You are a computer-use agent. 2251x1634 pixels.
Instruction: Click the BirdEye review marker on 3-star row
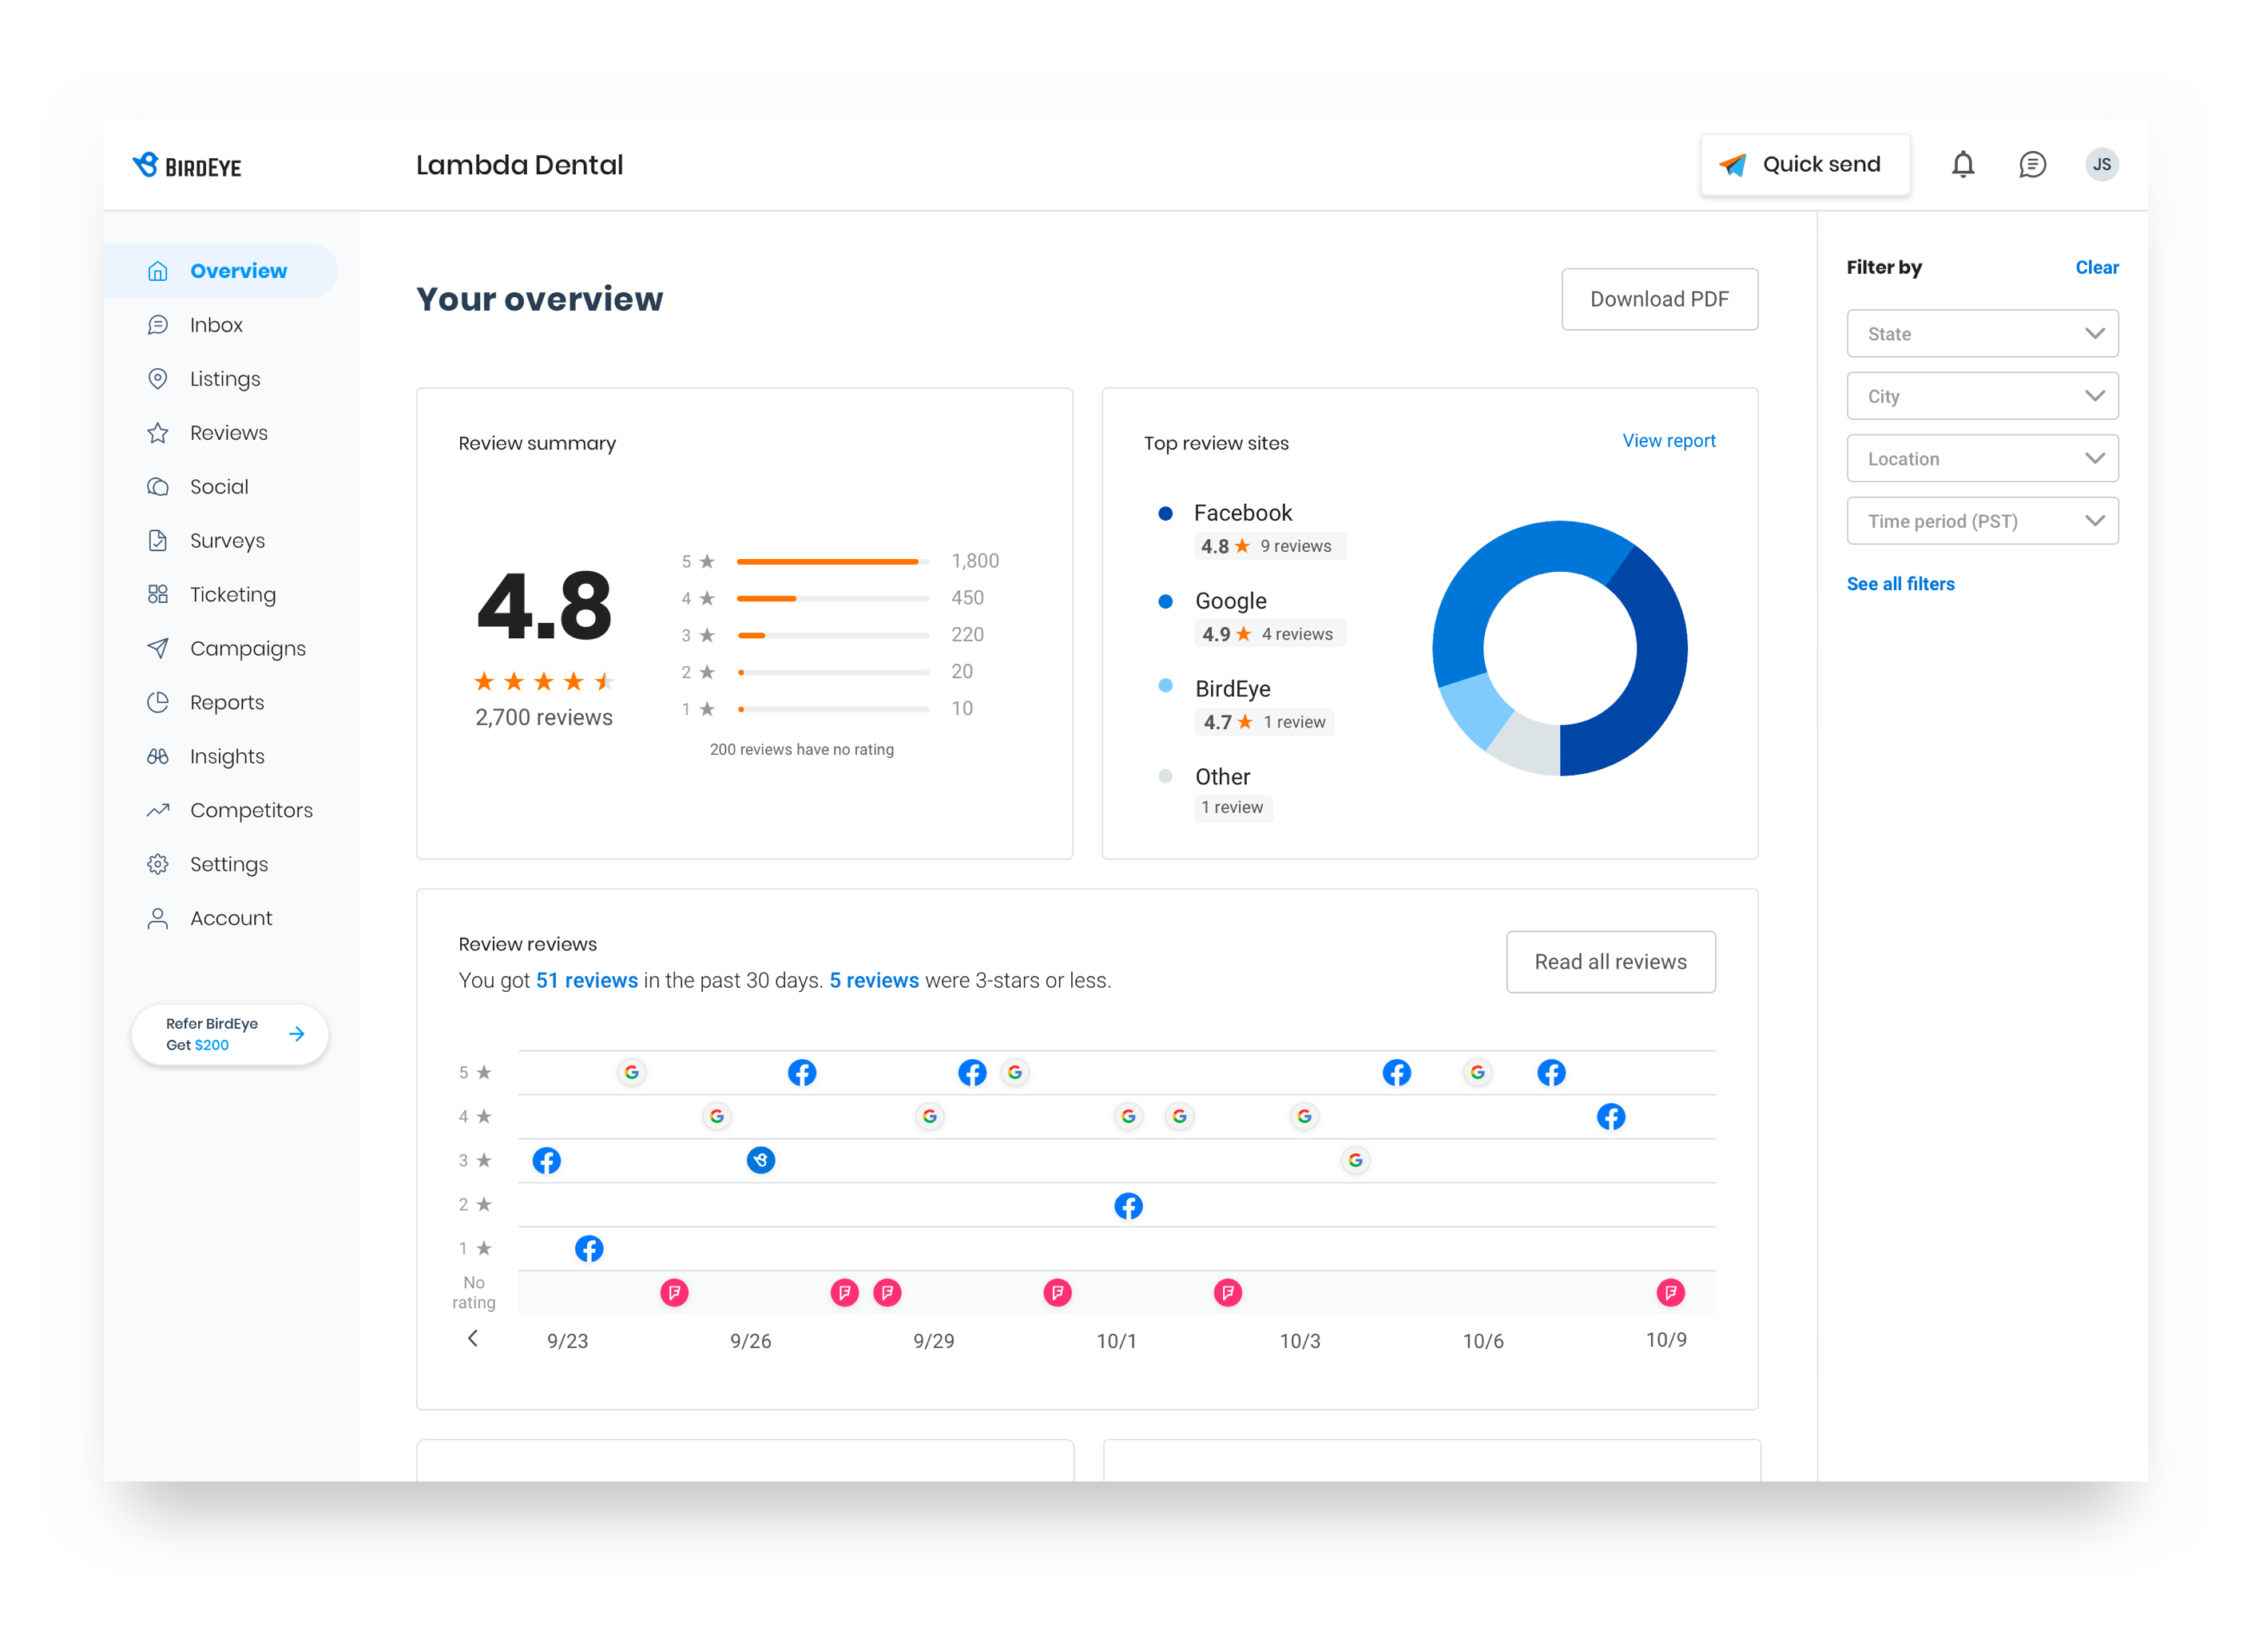[x=760, y=1160]
